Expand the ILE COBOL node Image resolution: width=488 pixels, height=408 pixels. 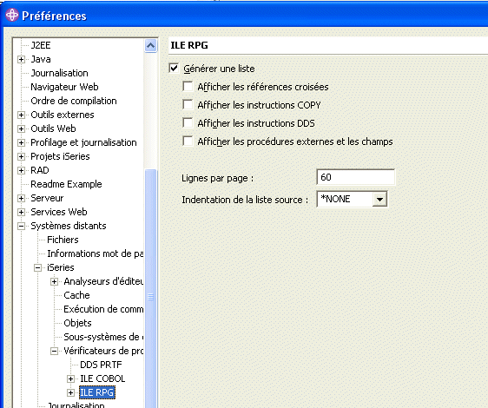coord(70,378)
